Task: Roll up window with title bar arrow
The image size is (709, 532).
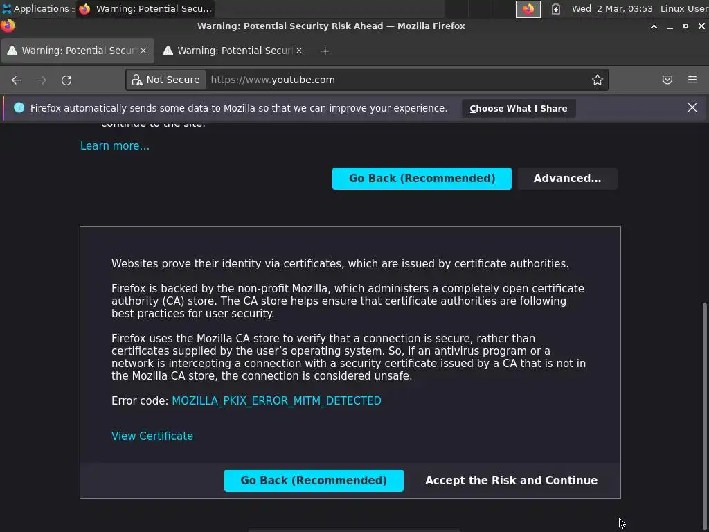Action: (654, 27)
